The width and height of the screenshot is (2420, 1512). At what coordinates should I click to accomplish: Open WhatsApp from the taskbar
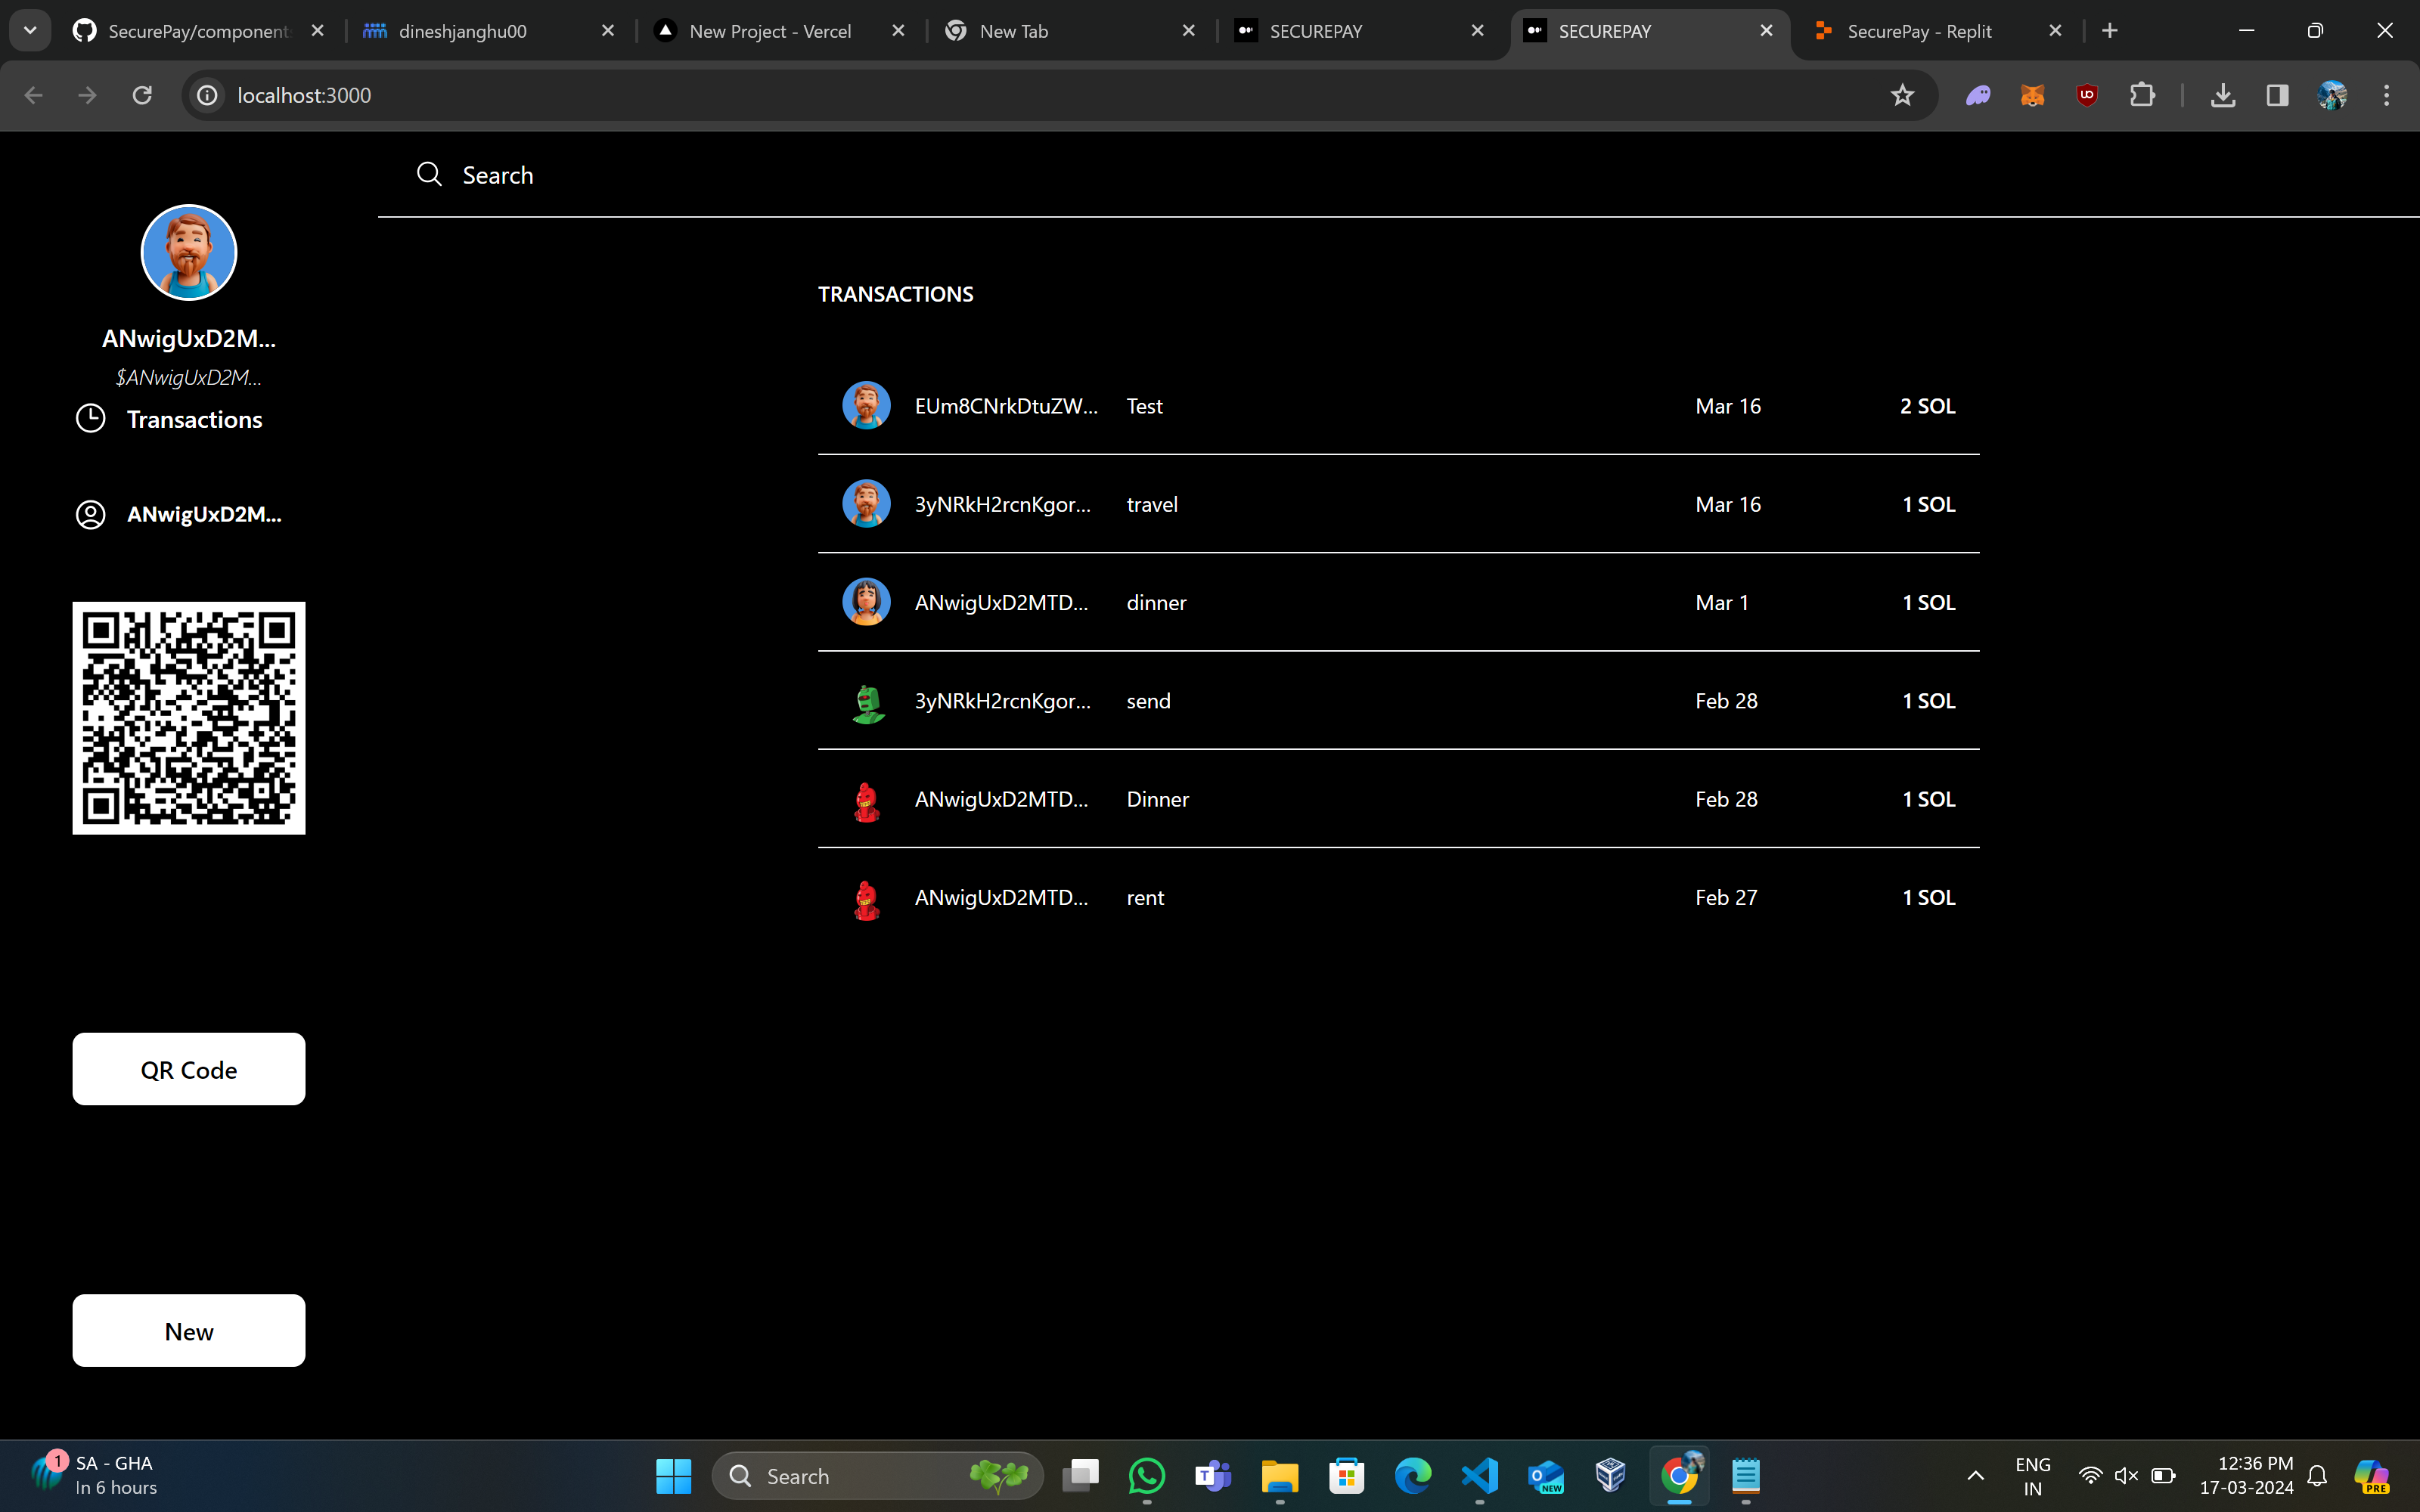(x=1146, y=1476)
